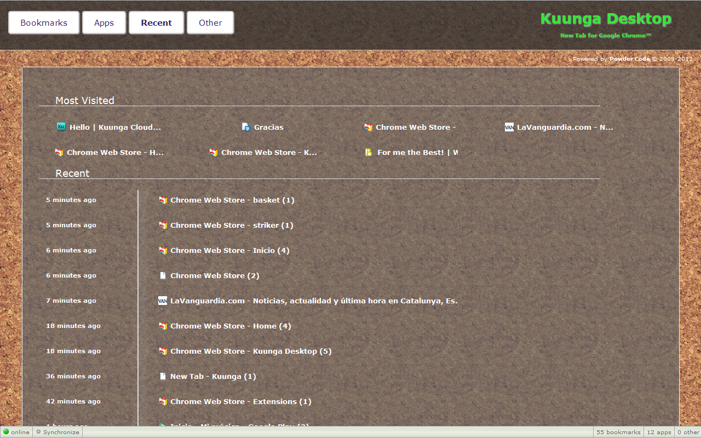The image size is (701, 438).
Task: Select the Recent tab
Action: pyautogui.click(x=157, y=23)
